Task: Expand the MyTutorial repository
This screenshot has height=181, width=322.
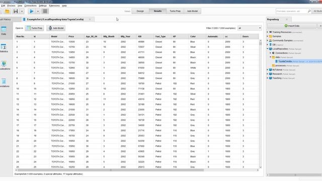Action: [268, 70]
